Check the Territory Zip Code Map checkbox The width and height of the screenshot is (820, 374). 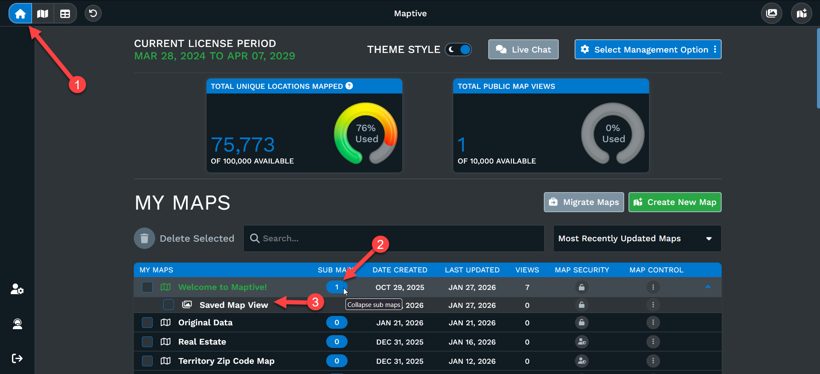pos(147,361)
